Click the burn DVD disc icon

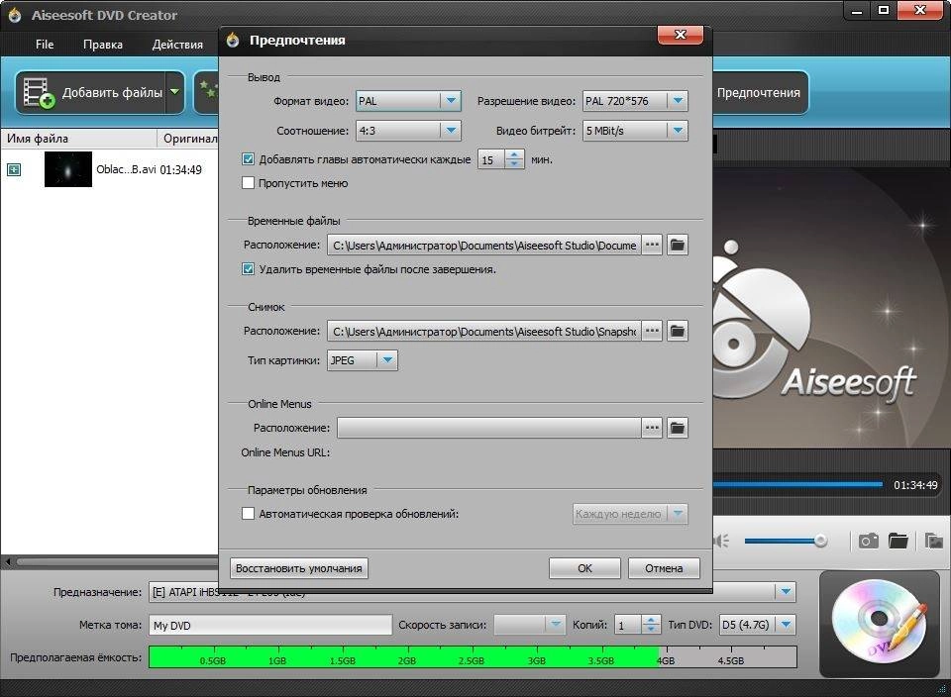[879, 623]
